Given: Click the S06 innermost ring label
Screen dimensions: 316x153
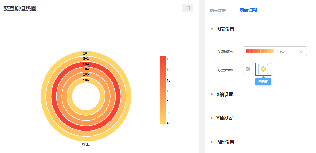Looking at the screenshot, I should (86, 80).
